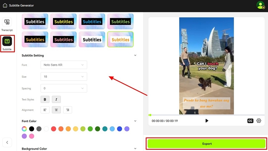Switch to the Subtitle tab
268x151 pixels.
[x=7, y=43]
